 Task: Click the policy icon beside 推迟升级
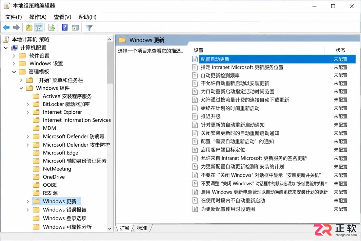point(195,116)
